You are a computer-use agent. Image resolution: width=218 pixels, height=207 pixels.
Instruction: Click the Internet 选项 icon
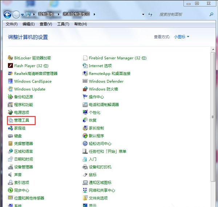click(x=85, y=66)
